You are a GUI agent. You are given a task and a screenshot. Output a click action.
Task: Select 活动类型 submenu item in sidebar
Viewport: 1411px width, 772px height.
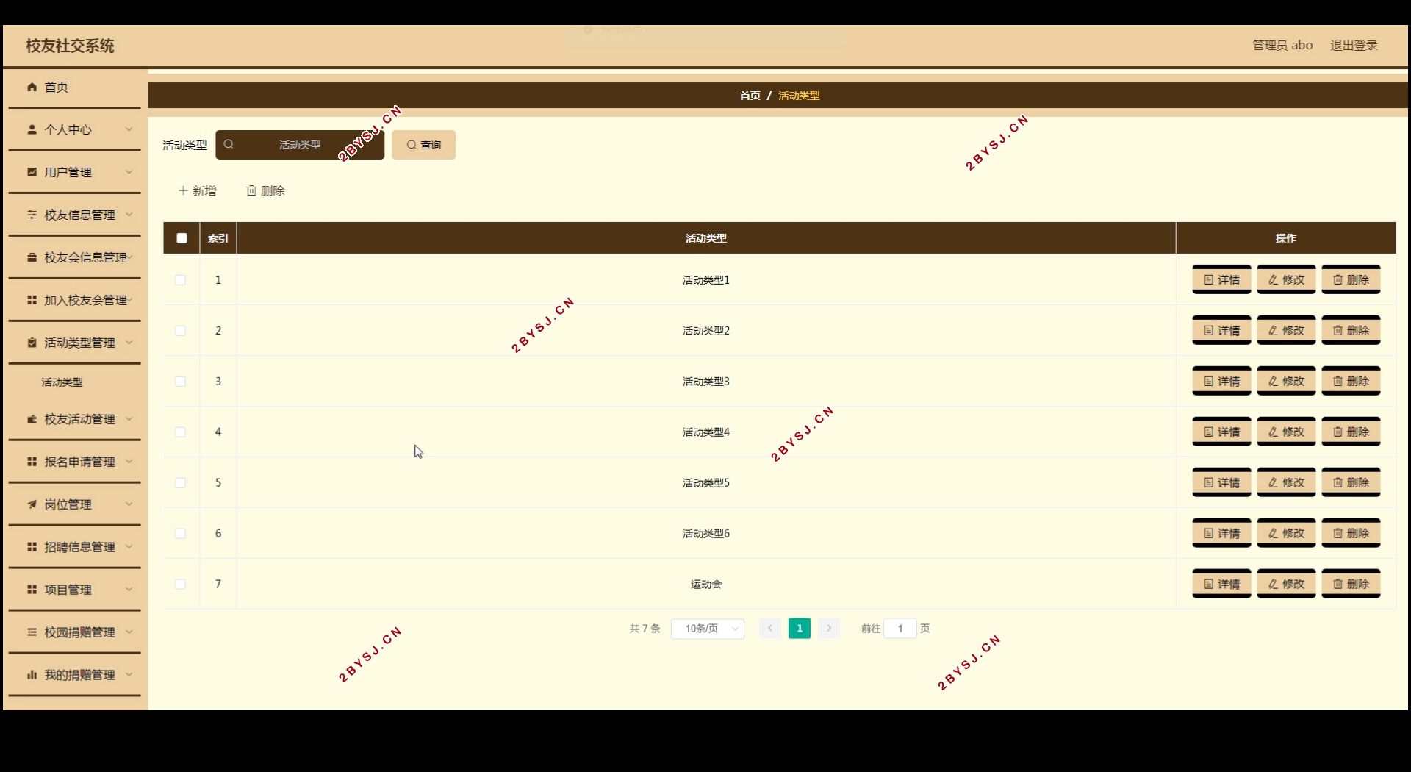tap(62, 382)
